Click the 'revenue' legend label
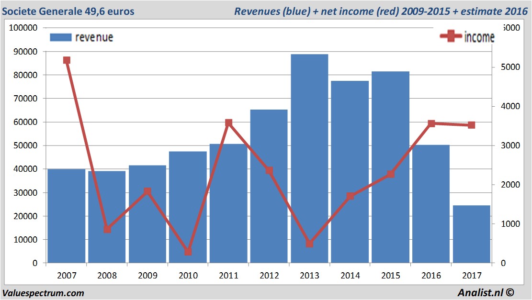Viewport: 532px width, 300px height. (x=94, y=37)
